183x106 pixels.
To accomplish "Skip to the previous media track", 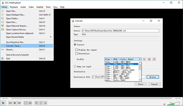I will click(10, 103).
